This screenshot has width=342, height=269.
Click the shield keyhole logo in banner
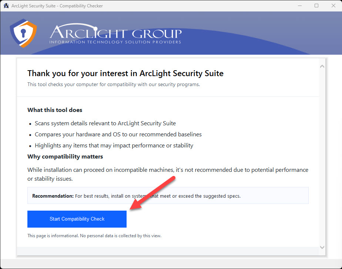pyautogui.click(x=23, y=33)
